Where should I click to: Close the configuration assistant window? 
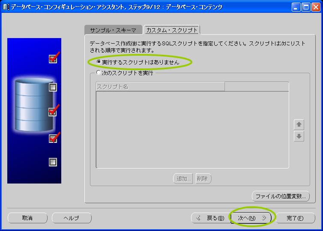(x=316, y=7)
